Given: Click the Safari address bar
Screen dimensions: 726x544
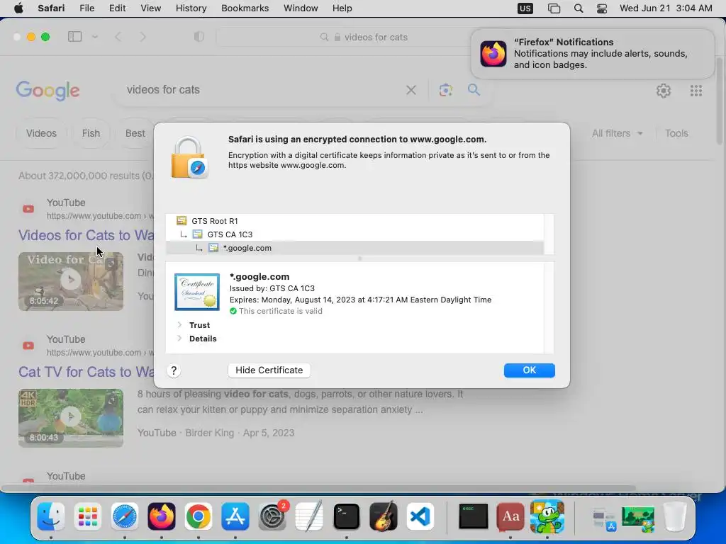Looking at the screenshot, I should coord(364,37).
